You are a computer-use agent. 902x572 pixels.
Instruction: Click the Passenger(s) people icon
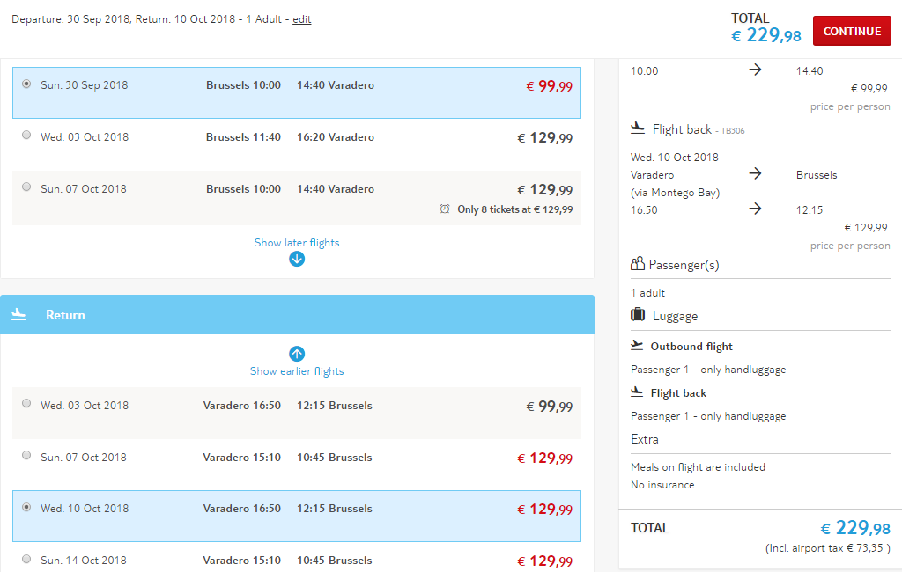click(x=638, y=264)
